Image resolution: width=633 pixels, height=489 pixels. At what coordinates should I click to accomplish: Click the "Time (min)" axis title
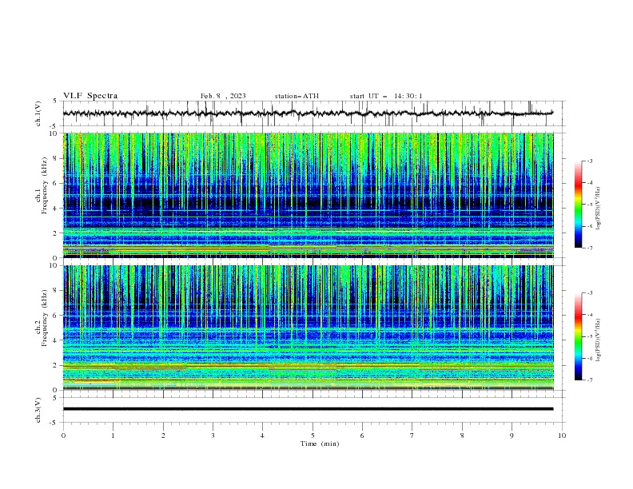(320, 443)
